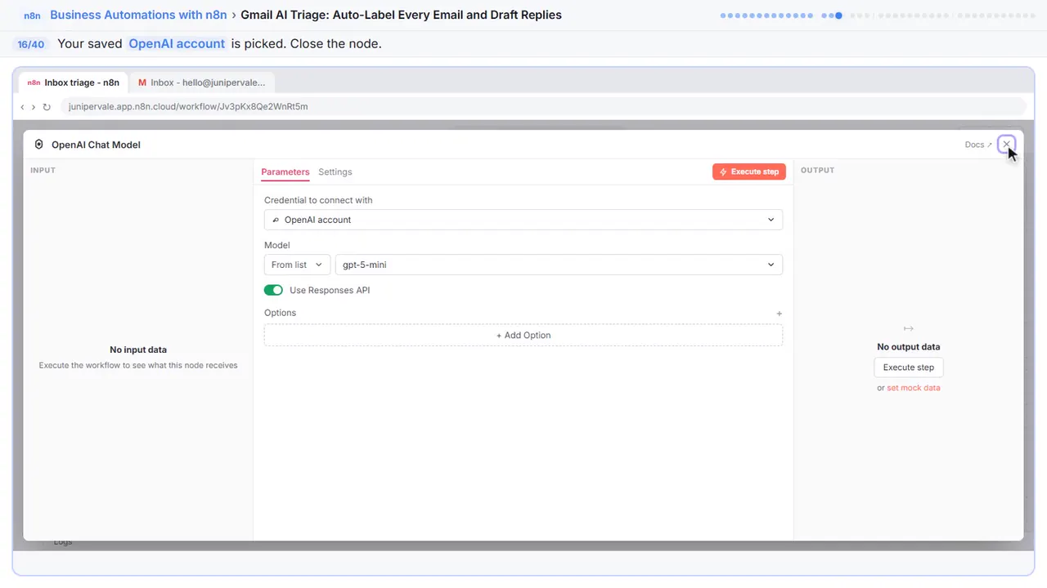
Task: Open the OpenAI account credential dropdown
Action: [x=523, y=220]
